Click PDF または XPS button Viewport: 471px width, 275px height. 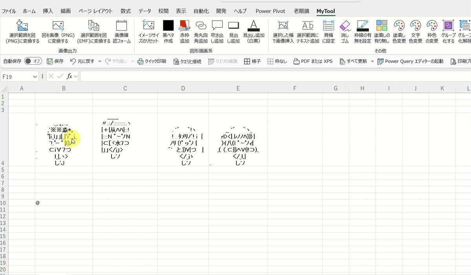coord(313,61)
